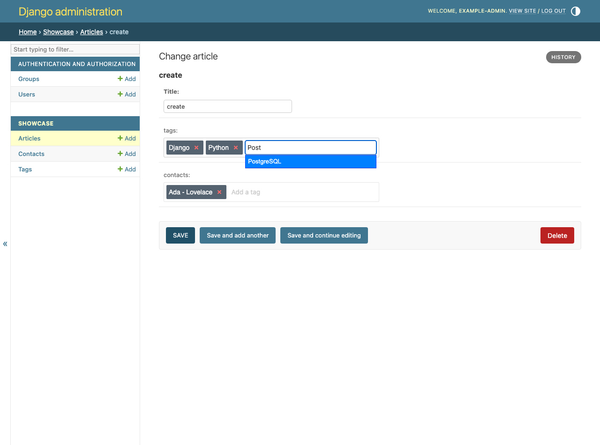The height and width of the screenshot is (445, 600).
Task: Open Articles in the sidebar
Action: pos(30,138)
